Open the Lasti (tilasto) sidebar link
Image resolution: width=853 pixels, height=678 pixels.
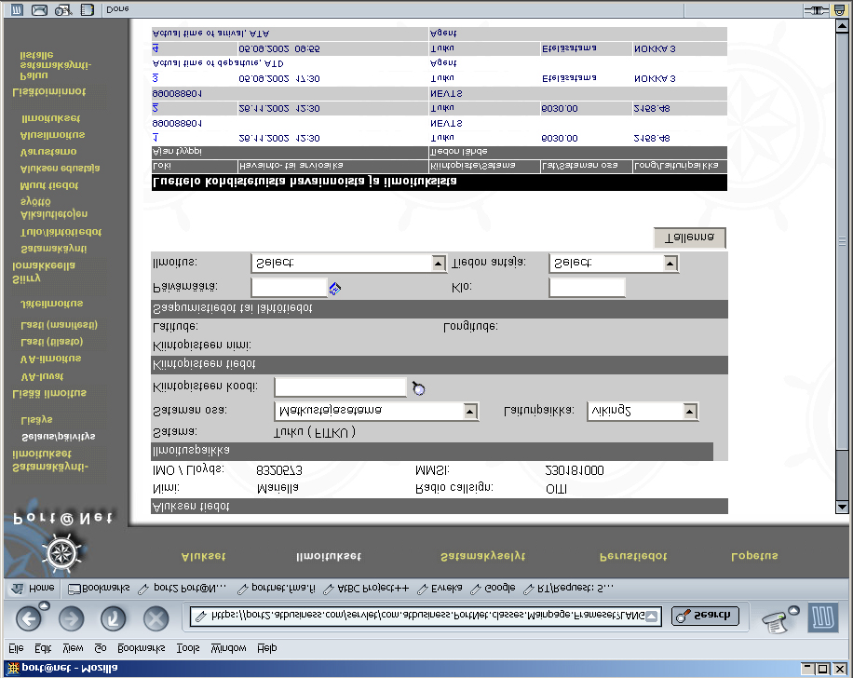coord(51,342)
